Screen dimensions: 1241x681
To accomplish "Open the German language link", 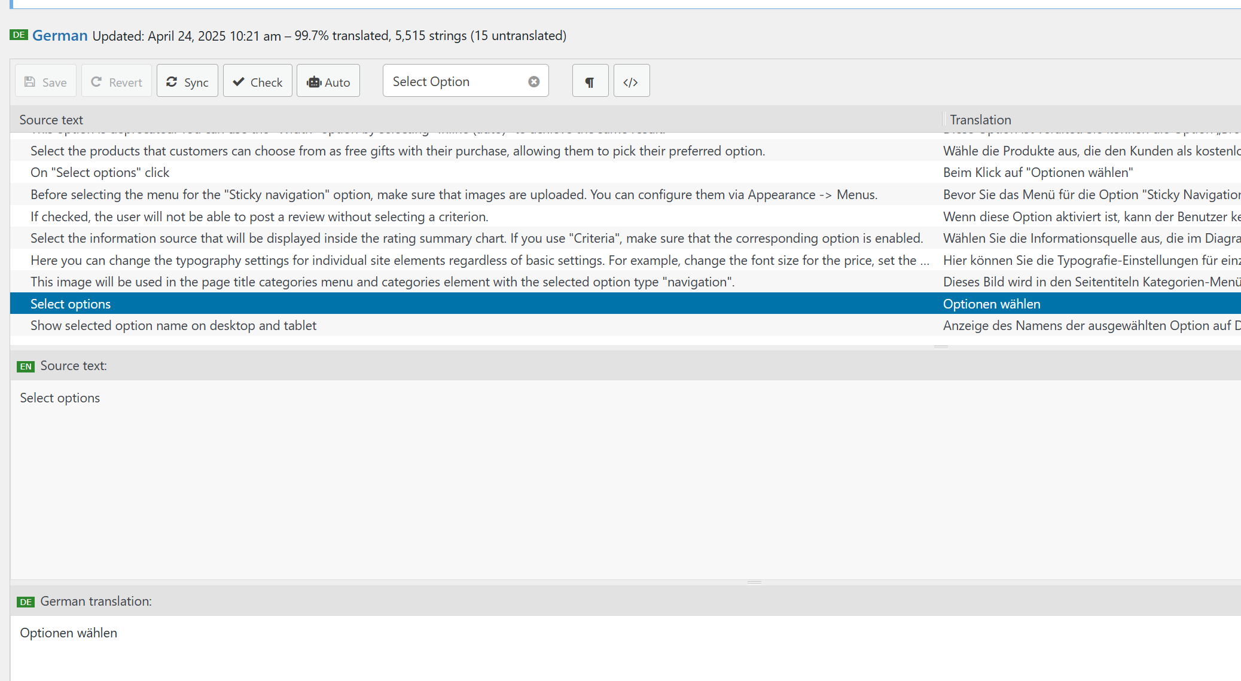I will [x=60, y=35].
